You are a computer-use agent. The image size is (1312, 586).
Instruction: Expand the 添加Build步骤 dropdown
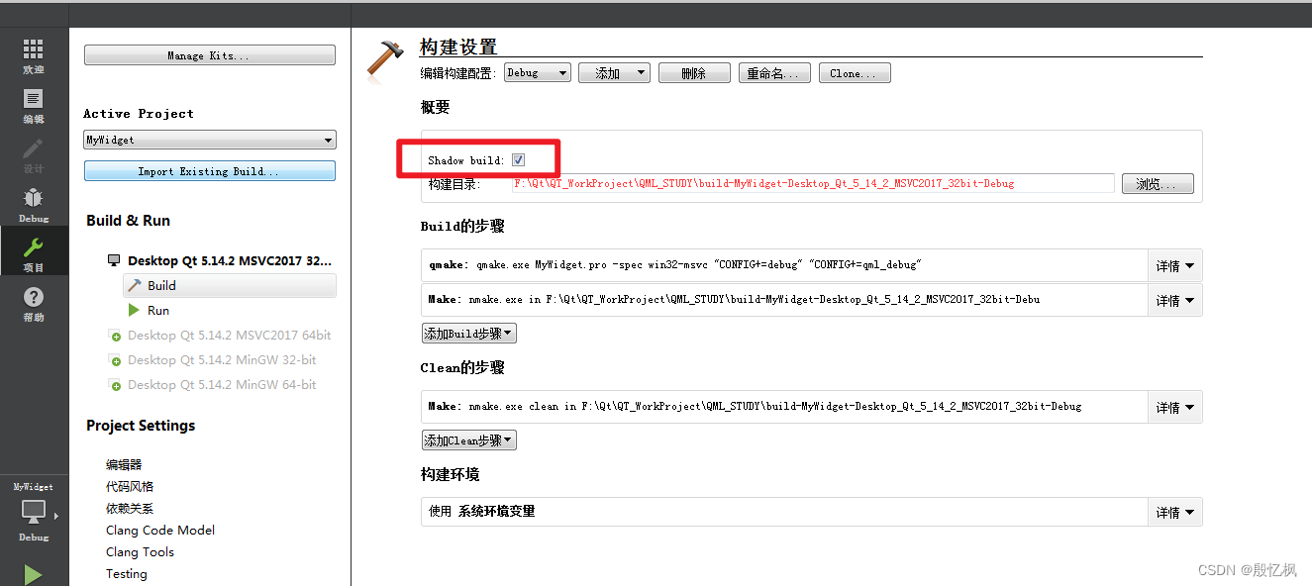tap(468, 333)
